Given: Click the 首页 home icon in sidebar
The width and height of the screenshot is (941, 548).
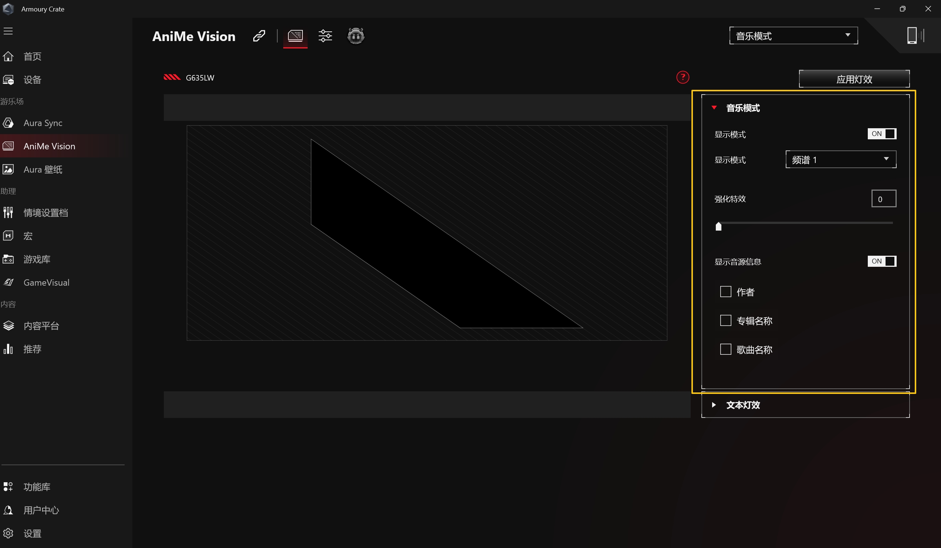Looking at the screenshot, I should click(8, 57).
